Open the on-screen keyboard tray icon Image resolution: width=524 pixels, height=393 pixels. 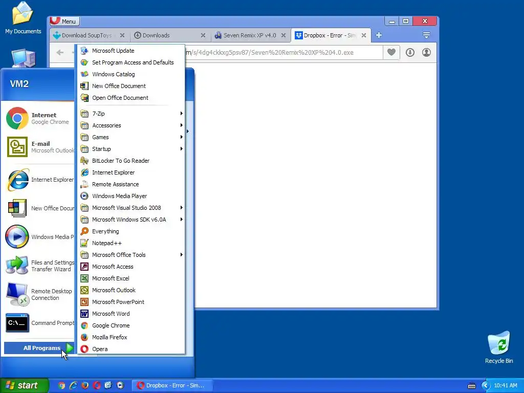pyautogui.click(x=471, y=386)
